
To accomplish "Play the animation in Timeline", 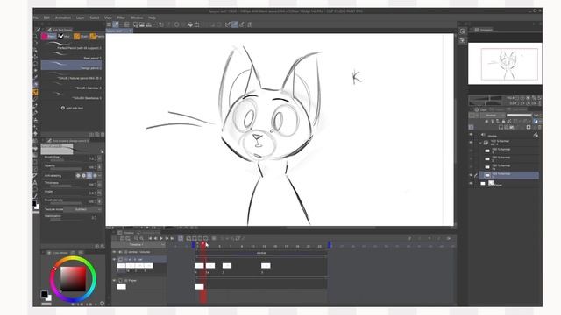I will pos(161,238).
